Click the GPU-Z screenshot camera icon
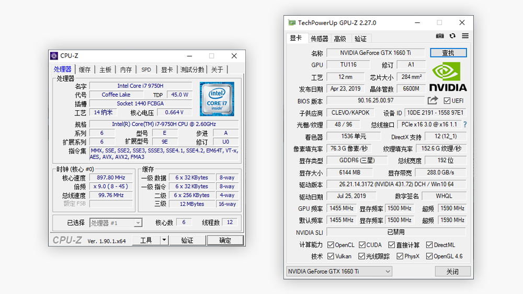Screen dimensions: 523x294 tap(440, 36)
